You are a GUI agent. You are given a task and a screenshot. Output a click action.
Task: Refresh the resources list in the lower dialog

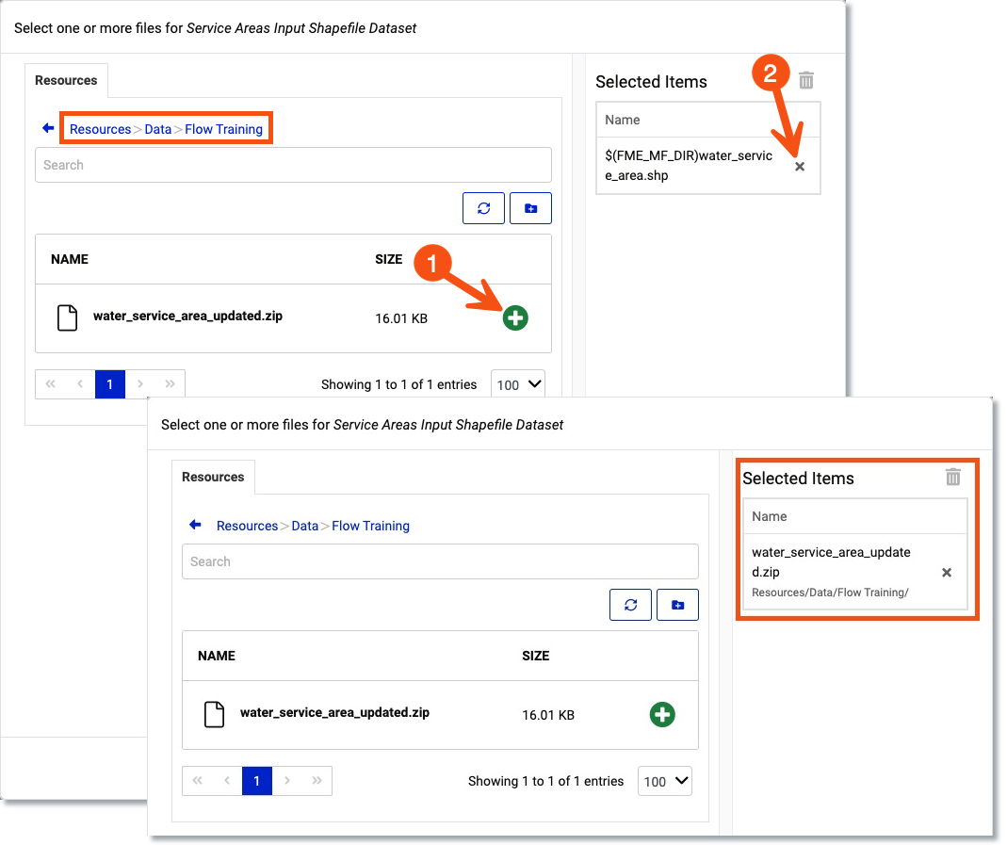pos(630,604)
